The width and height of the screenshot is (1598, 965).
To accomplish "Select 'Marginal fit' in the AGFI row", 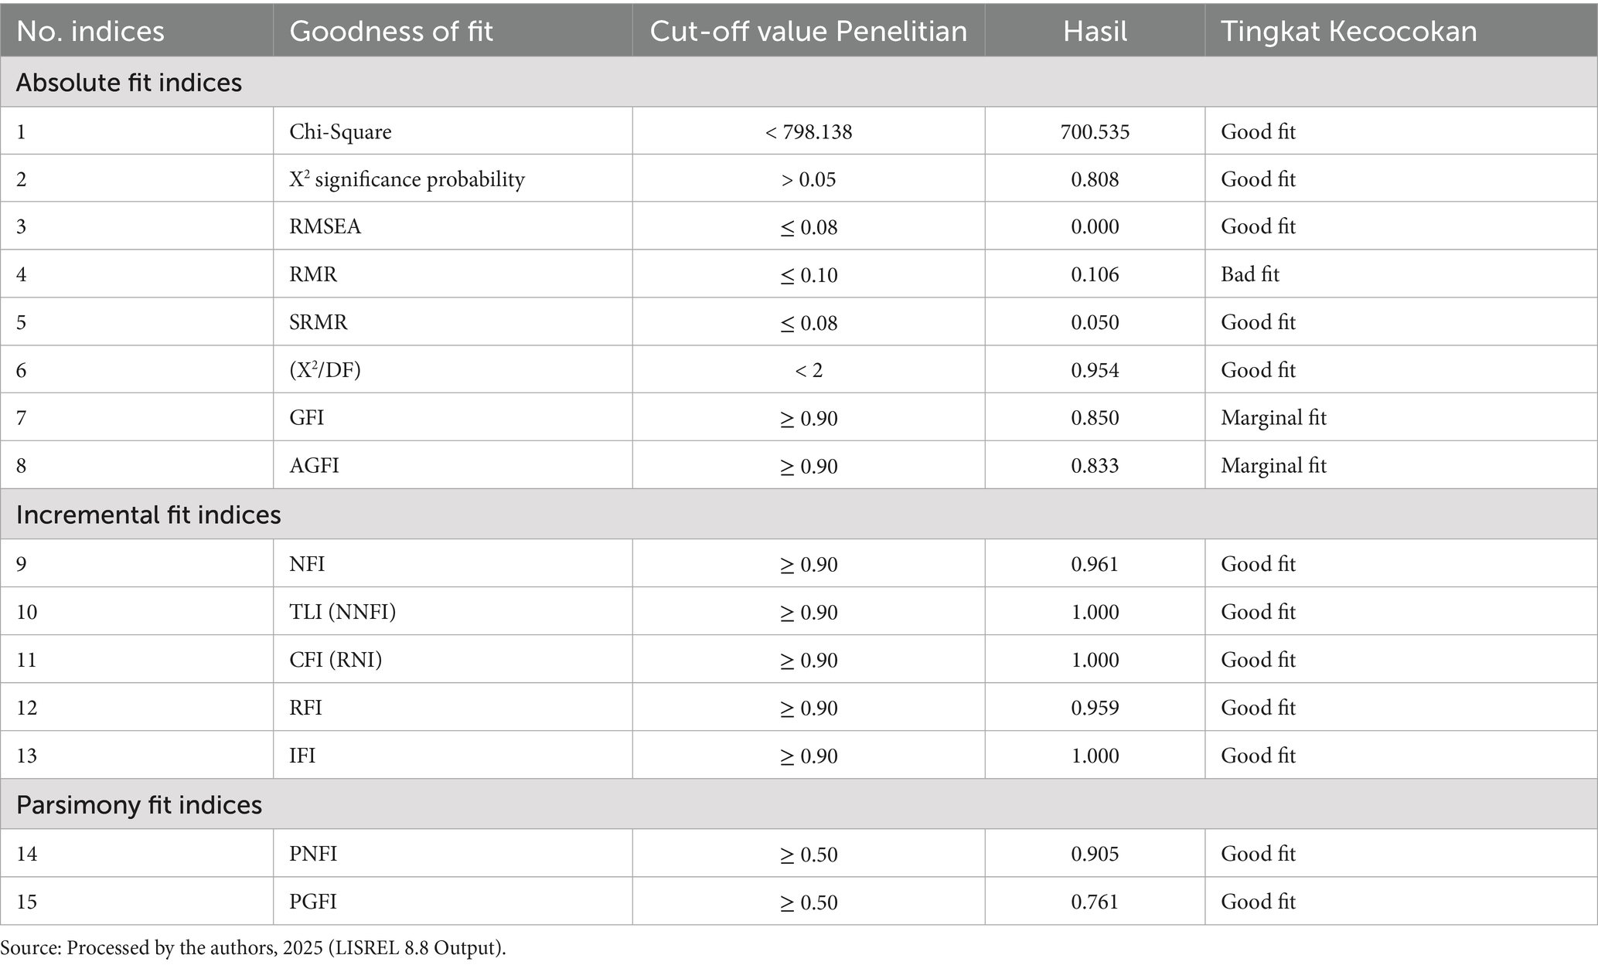I will click(1273, 466).
